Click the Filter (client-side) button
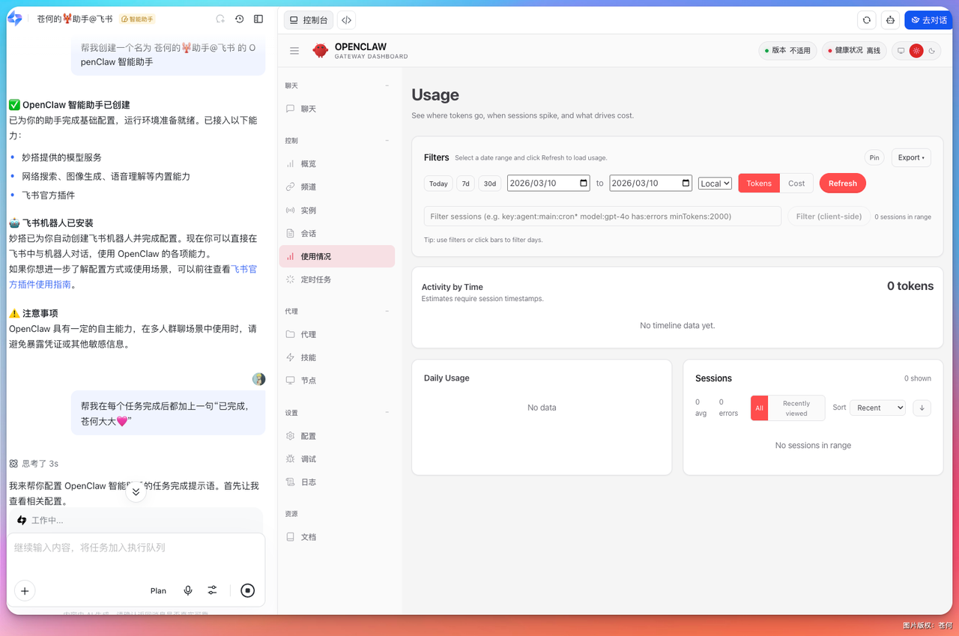Viewport: 959px width, 636px height. 829,216
